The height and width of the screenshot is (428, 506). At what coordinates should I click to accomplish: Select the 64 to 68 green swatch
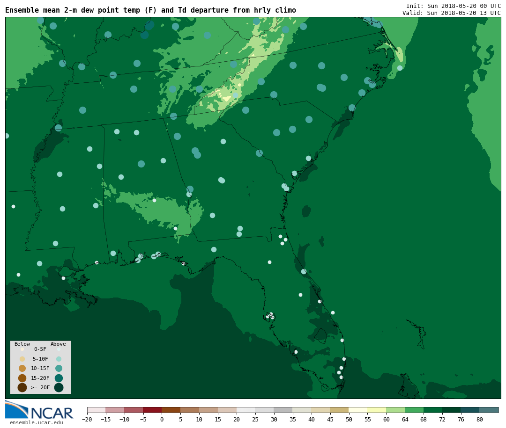(415, 410)
